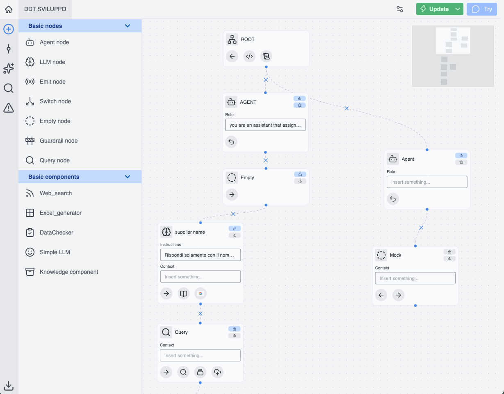Show warnings via the triangle alert icon
The image size is (504, 394).
(9, 108)
